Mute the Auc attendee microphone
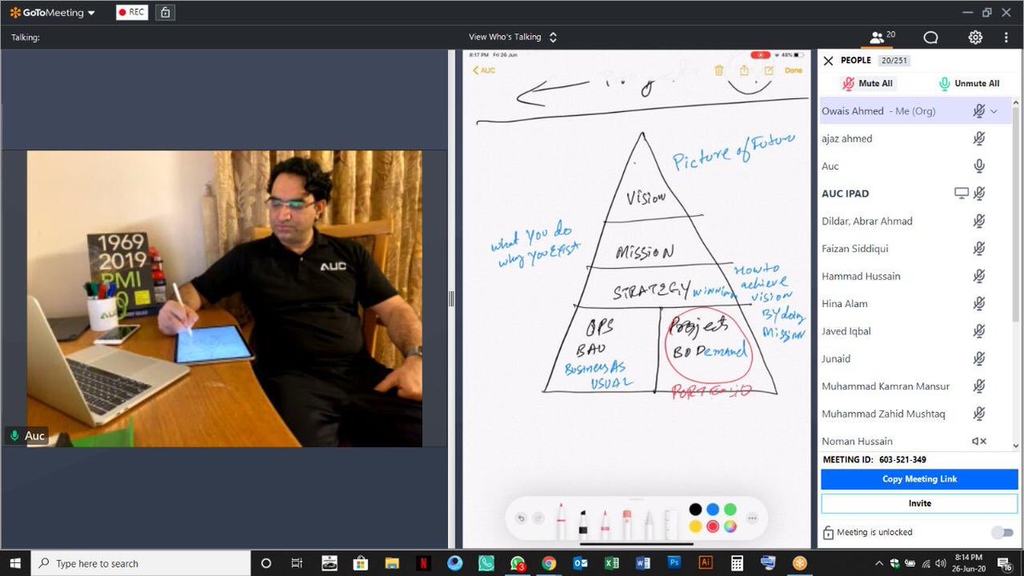 980,166
